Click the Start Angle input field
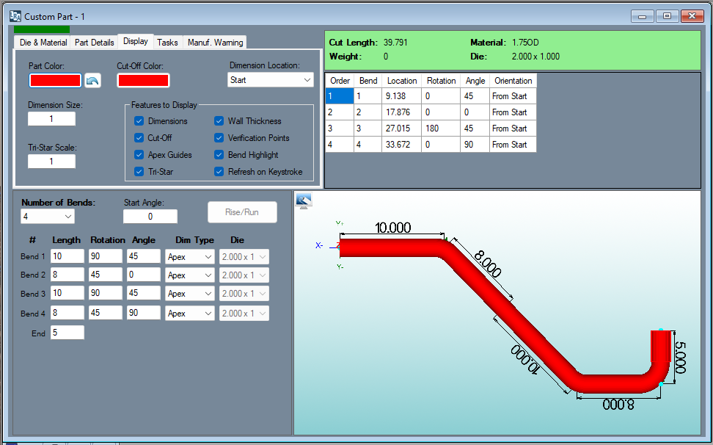Screen dimensions: 713x445 point(150,217)
